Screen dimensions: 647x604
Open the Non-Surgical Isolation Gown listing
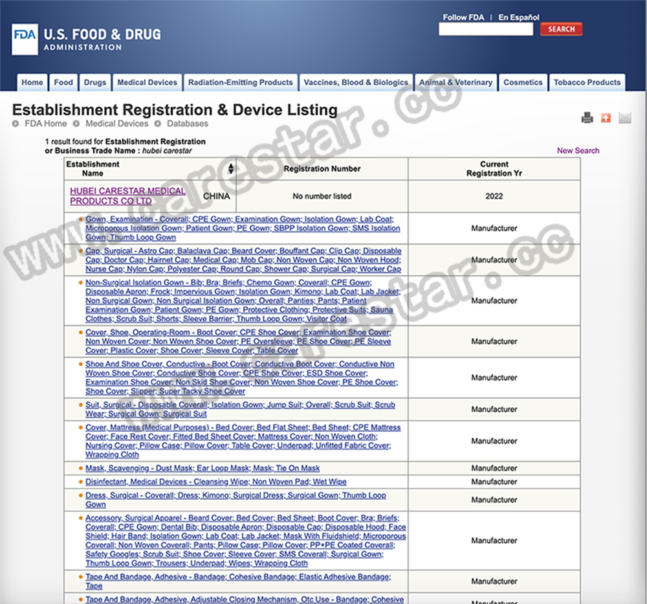(x=243, y=300)
